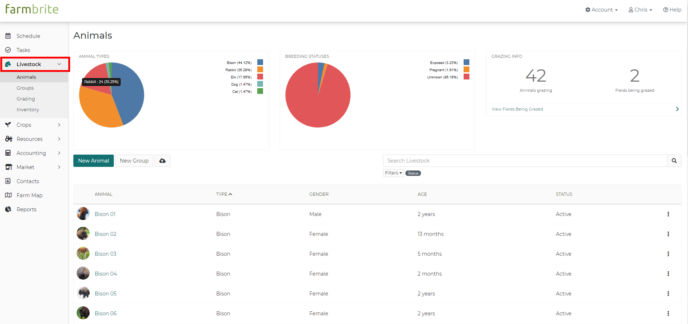Click the Accounting calculator icon
The width and height of the screenshot is (688, 324).
[x=8, y=153]
